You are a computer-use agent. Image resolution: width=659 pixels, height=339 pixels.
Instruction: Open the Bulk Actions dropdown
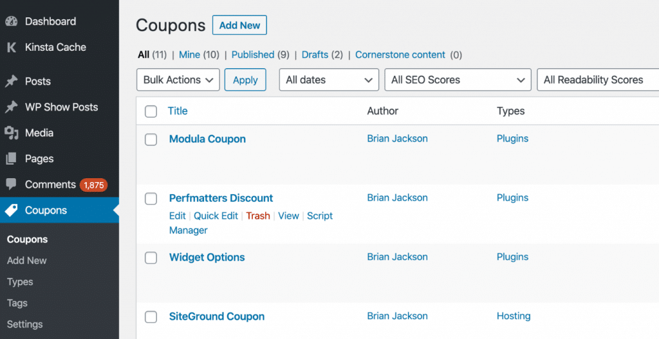click(x=178, y=80)
